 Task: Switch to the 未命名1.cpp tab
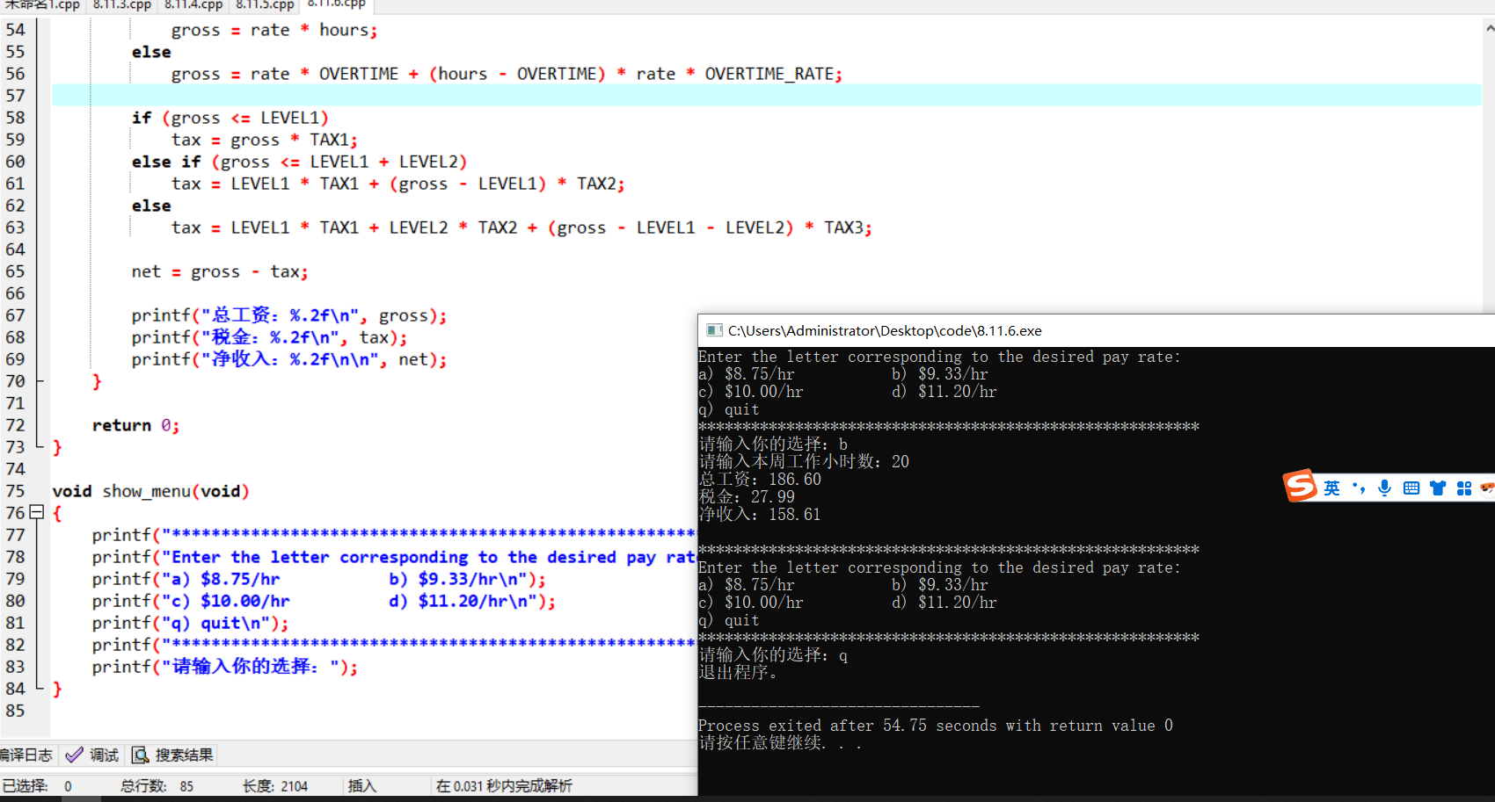(x=40, y=5)
